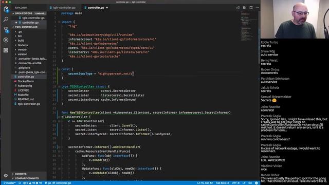
Task: Expand the Commits section
Action: (x=29, y=174)
